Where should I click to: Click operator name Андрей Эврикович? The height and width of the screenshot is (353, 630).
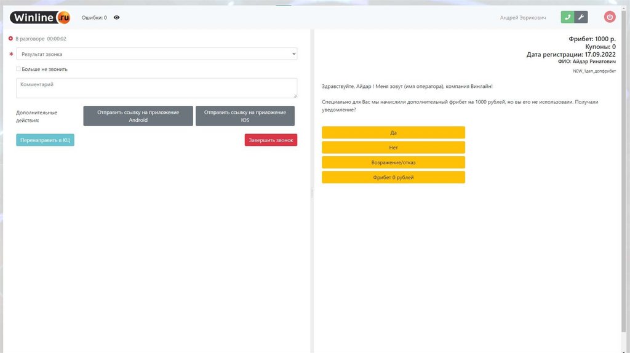coord(522,18)
